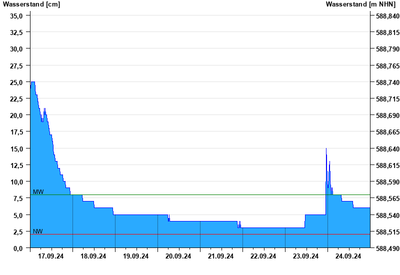Click the 32,5 left axis label

(x=16, y=32)
